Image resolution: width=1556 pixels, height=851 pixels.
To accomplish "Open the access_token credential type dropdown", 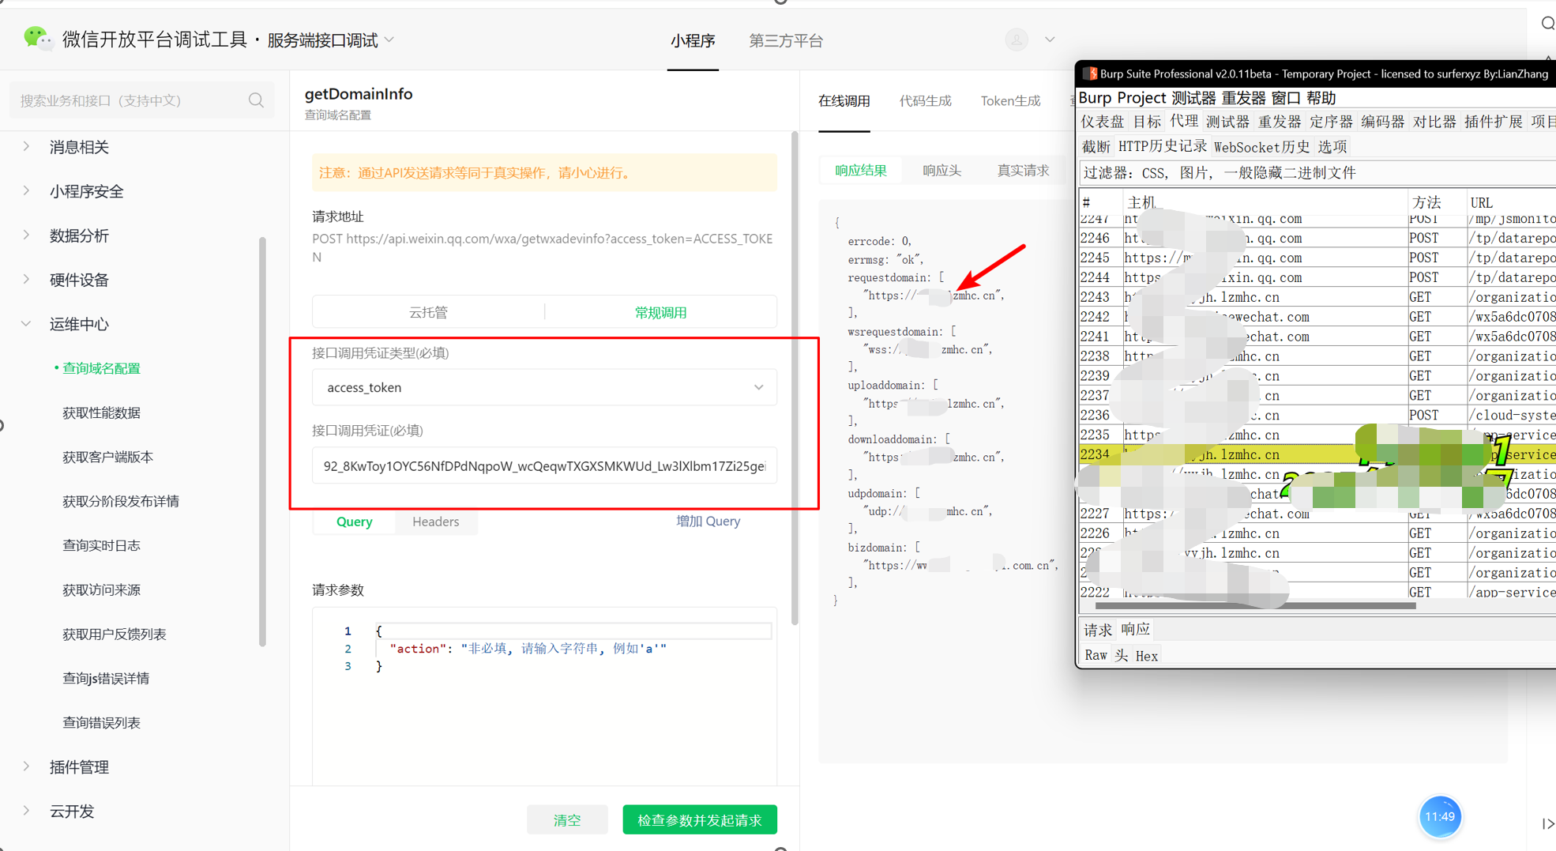I will tap(544, 387).
